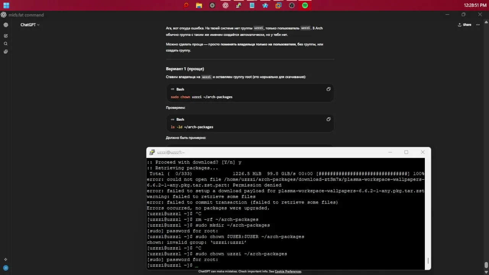
Task: Click 'sudo chown $USER:$USER ~/arch-packages' line
Action: [x=225, y=236]
